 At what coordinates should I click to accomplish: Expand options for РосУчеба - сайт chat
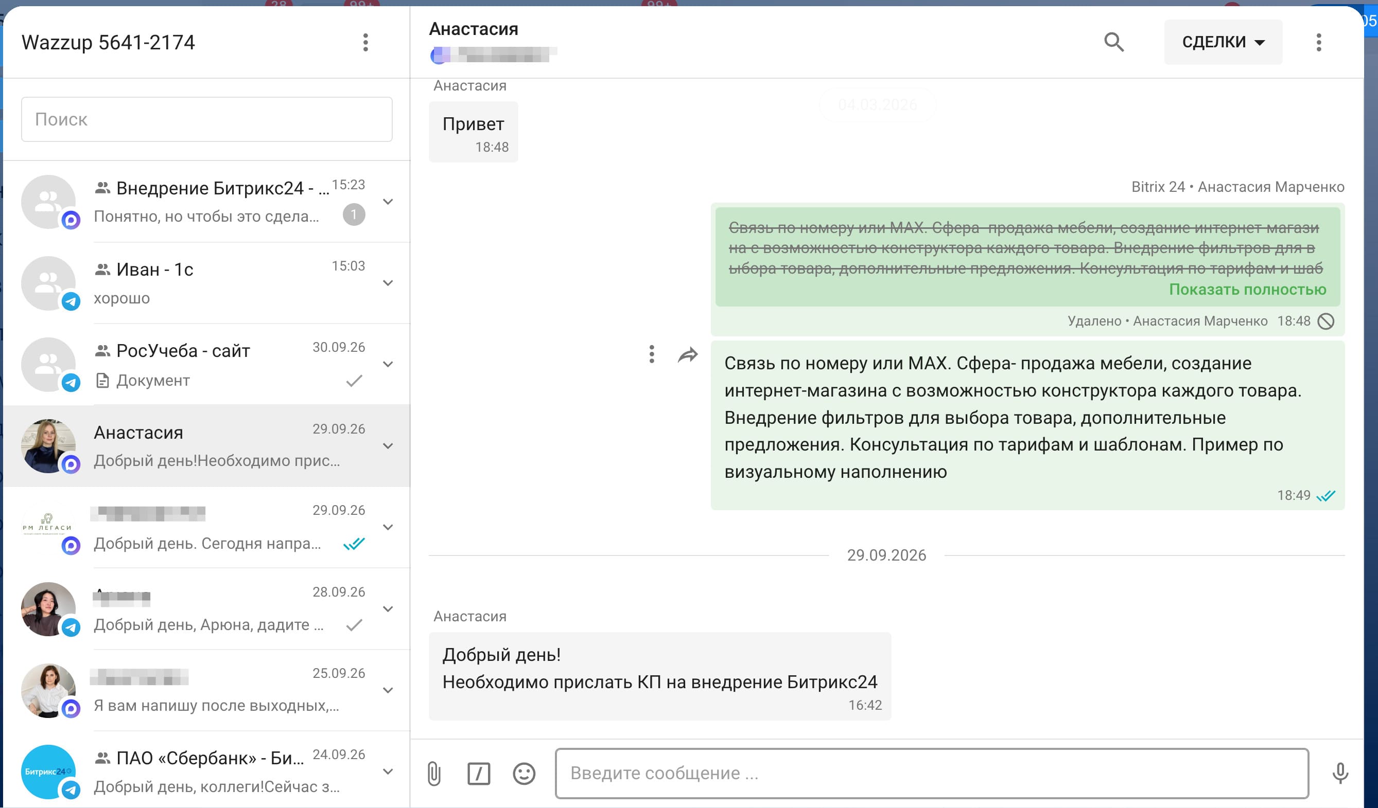[x=388, y=364]
